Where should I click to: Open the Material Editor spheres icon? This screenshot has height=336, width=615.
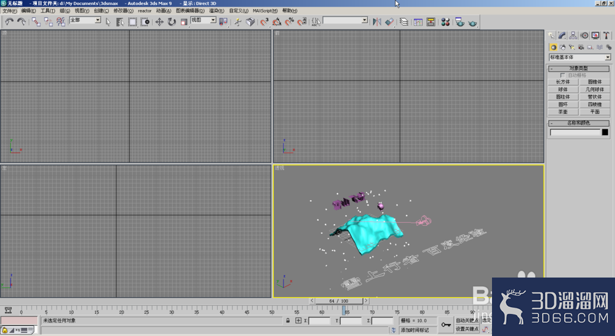click(445, 22)
